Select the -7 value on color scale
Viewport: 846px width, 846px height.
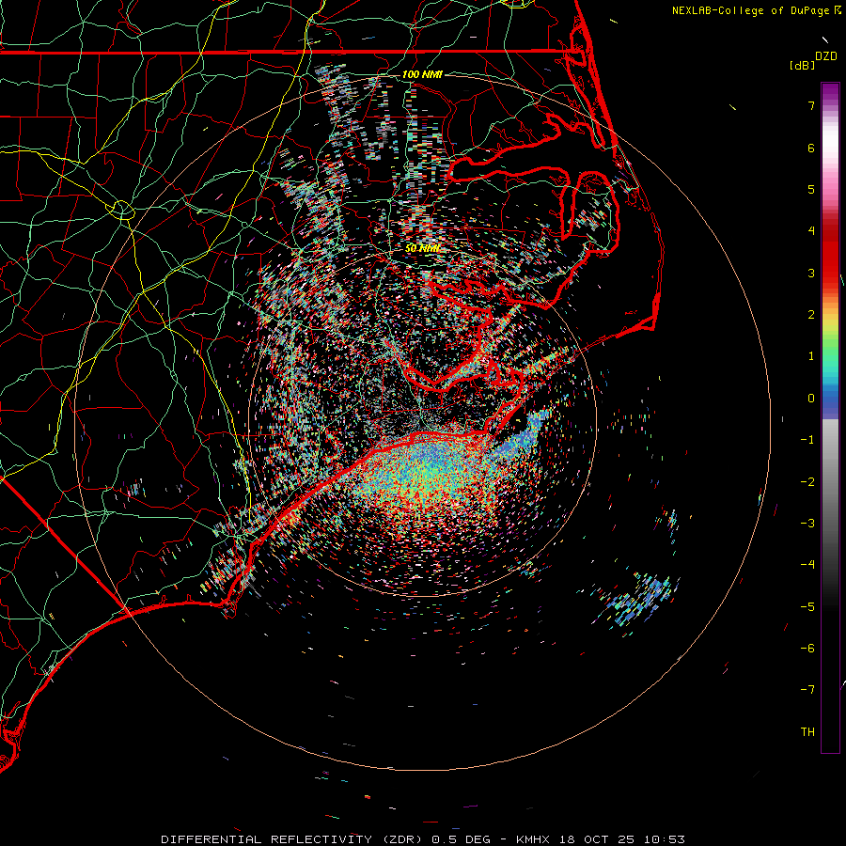807,690
